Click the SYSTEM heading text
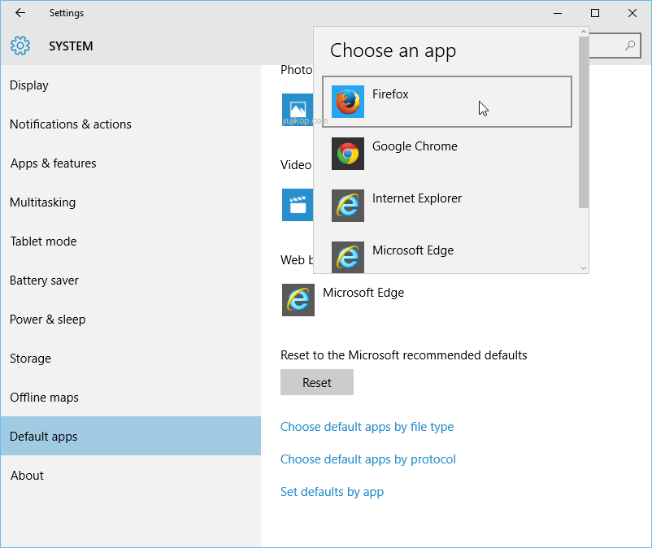This screenshot has height=548, width=652. [71, 46]
